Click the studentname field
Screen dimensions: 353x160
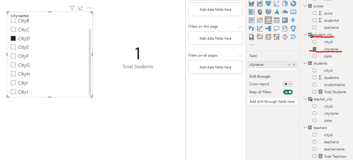(x=334, y=85)
